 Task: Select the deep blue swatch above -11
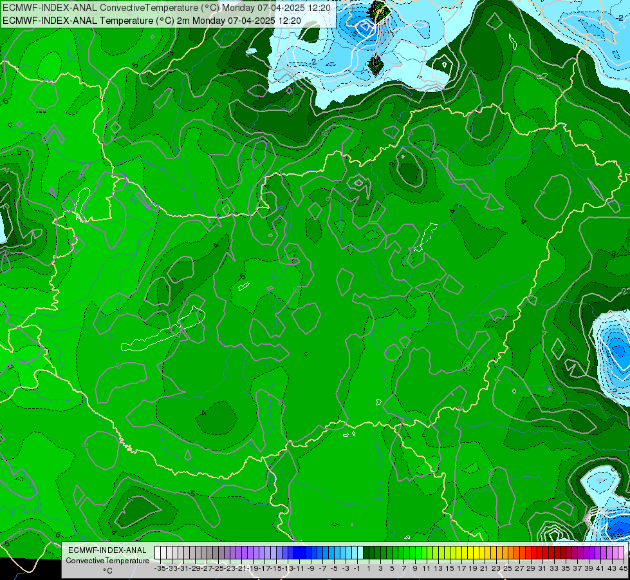297,552
